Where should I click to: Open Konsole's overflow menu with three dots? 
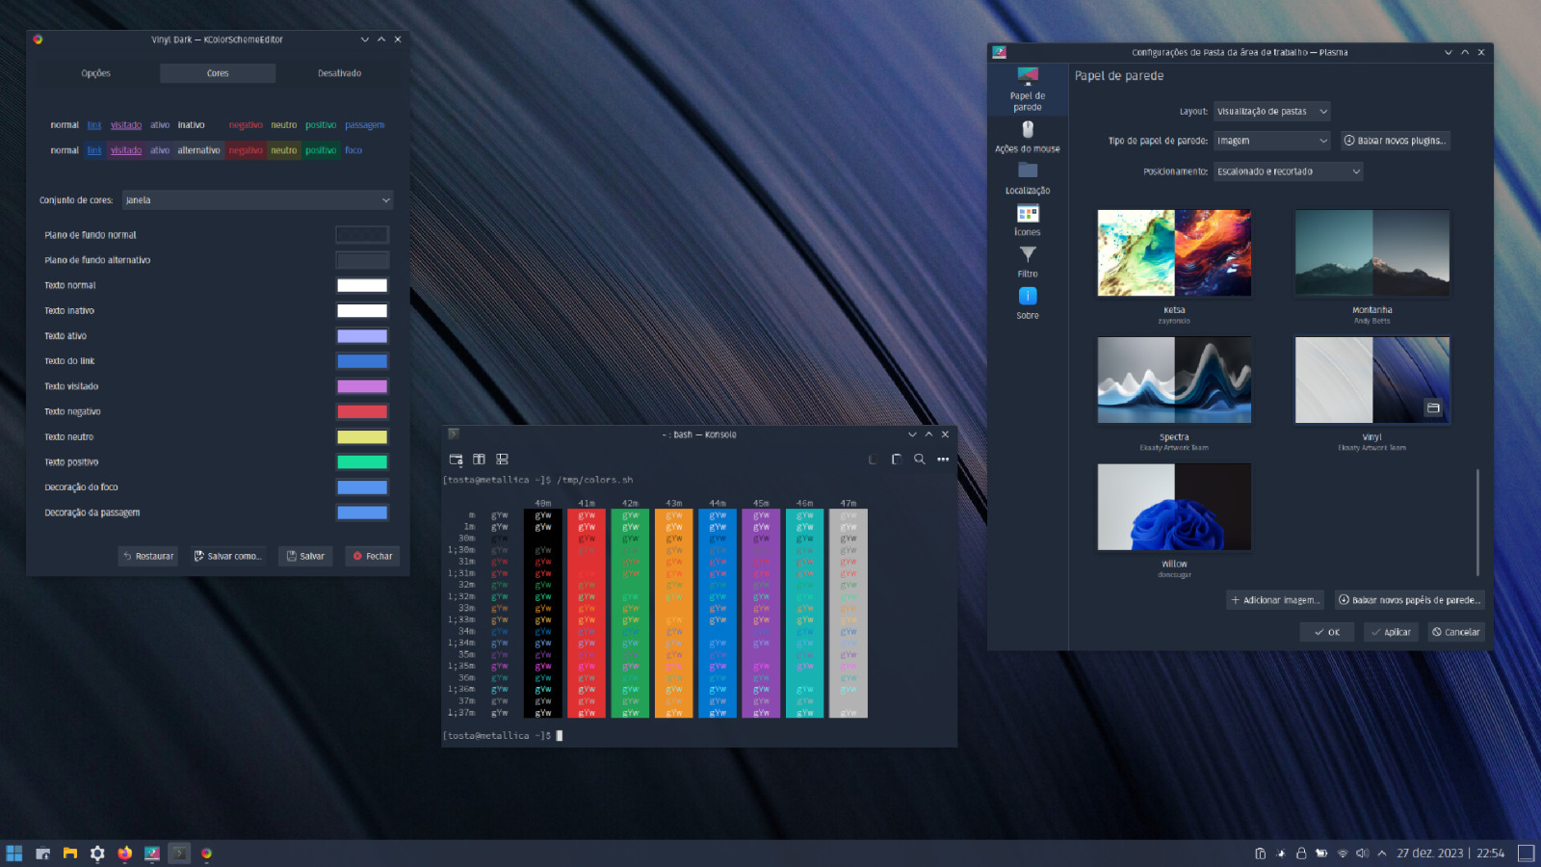[x=942, y=460]
